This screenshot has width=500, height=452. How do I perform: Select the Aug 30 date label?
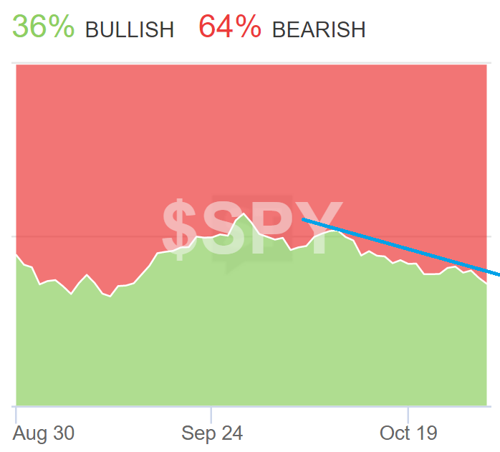(x=44, y=433)
